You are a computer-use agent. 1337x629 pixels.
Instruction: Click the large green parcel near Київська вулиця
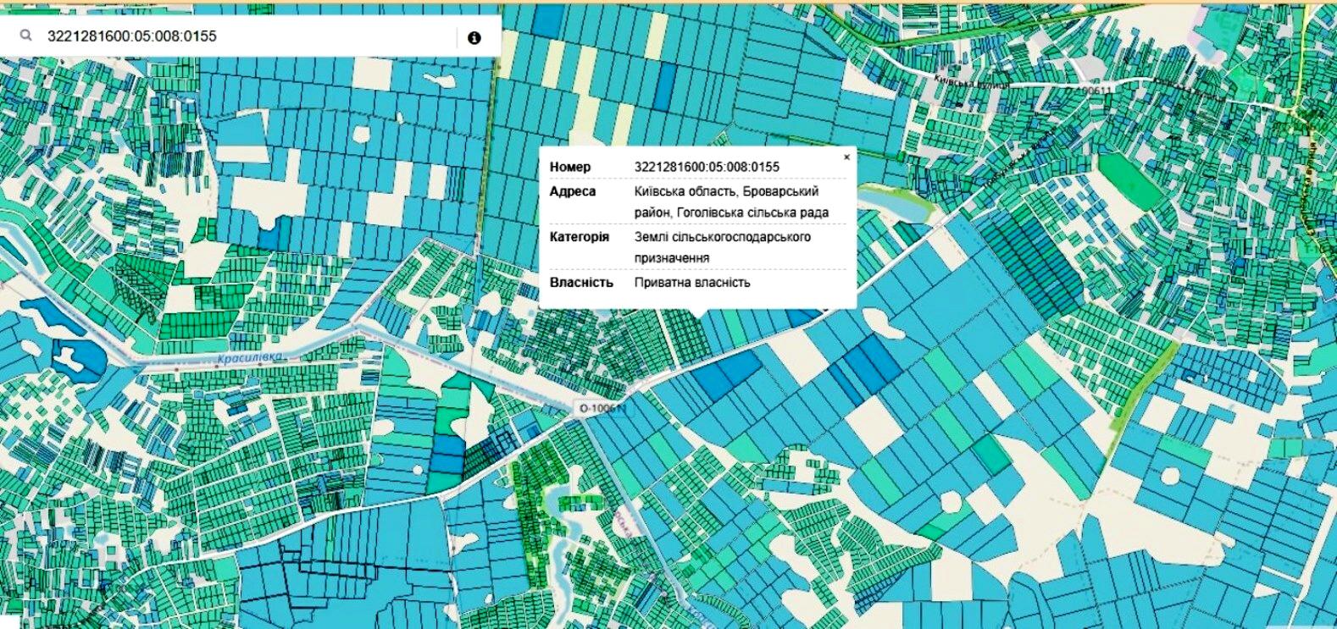(1130, 180)
